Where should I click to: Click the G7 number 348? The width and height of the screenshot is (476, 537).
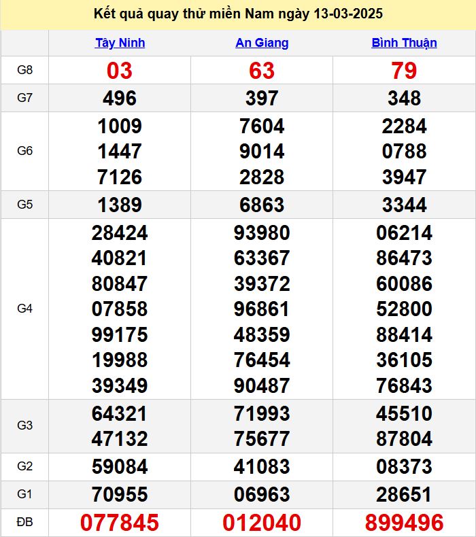pyautogui.click(x=404, y=99)
